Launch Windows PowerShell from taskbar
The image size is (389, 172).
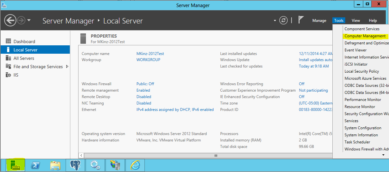(x=35, y=165)
